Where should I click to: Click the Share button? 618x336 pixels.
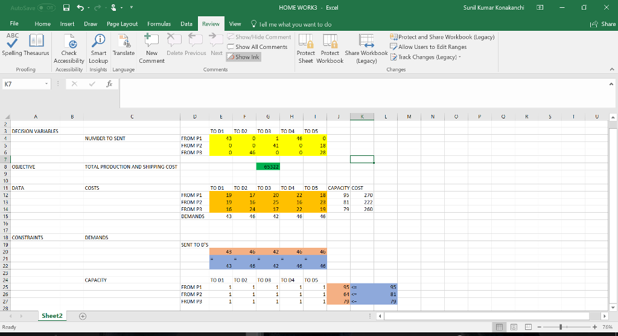click(x=603, y=24)
